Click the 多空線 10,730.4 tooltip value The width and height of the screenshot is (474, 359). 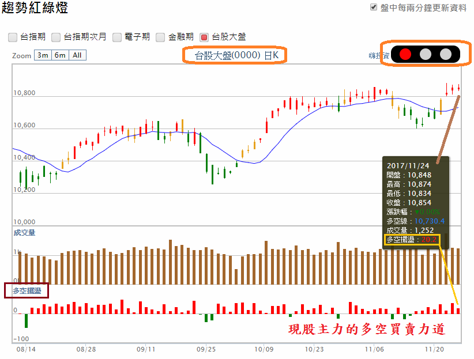click(429, 221)
